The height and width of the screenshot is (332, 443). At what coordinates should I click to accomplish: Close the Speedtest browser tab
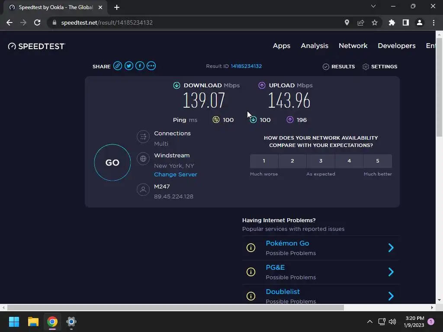coord(100,7)
